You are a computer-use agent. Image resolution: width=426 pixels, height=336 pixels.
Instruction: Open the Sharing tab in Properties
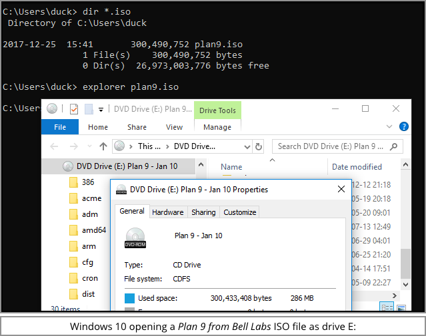[x=203, y=212]
